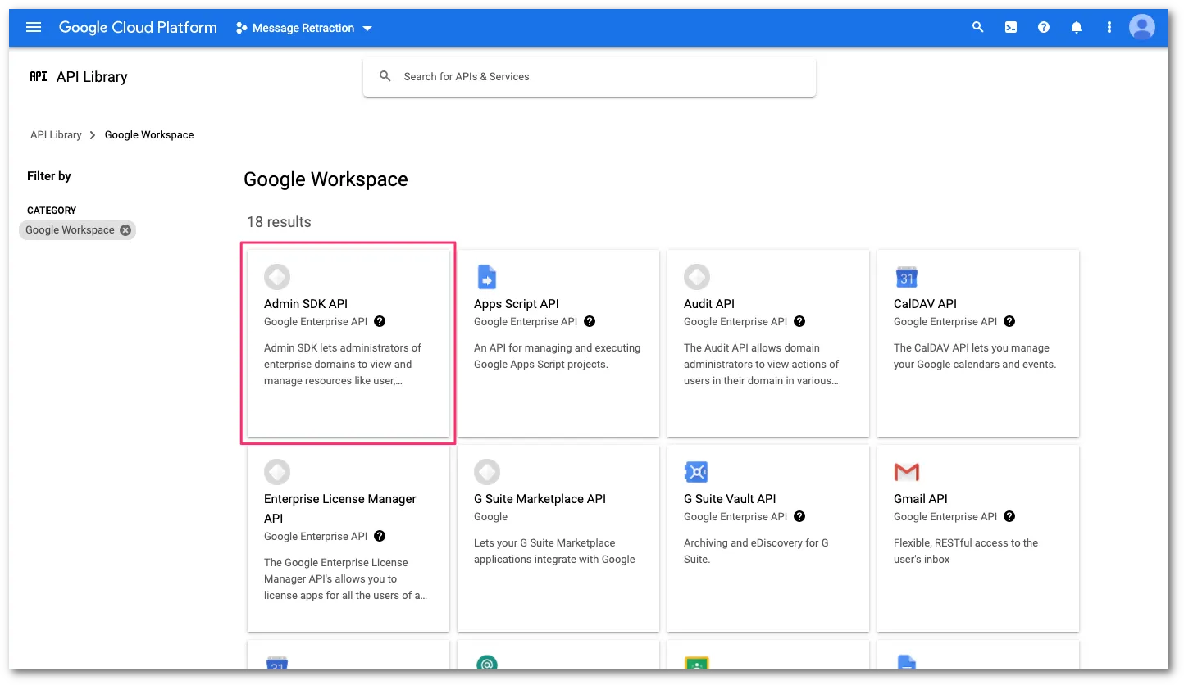The height and width of the screenshot is (685, 1184).
Task: Open the tooltip beside Admin SDK's Google Enterprise API
Action: [380, 321]
